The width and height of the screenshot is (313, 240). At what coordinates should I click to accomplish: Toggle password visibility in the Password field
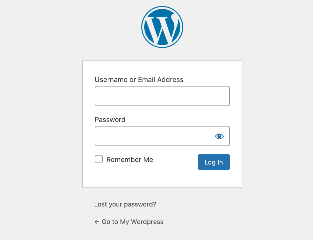219,136
